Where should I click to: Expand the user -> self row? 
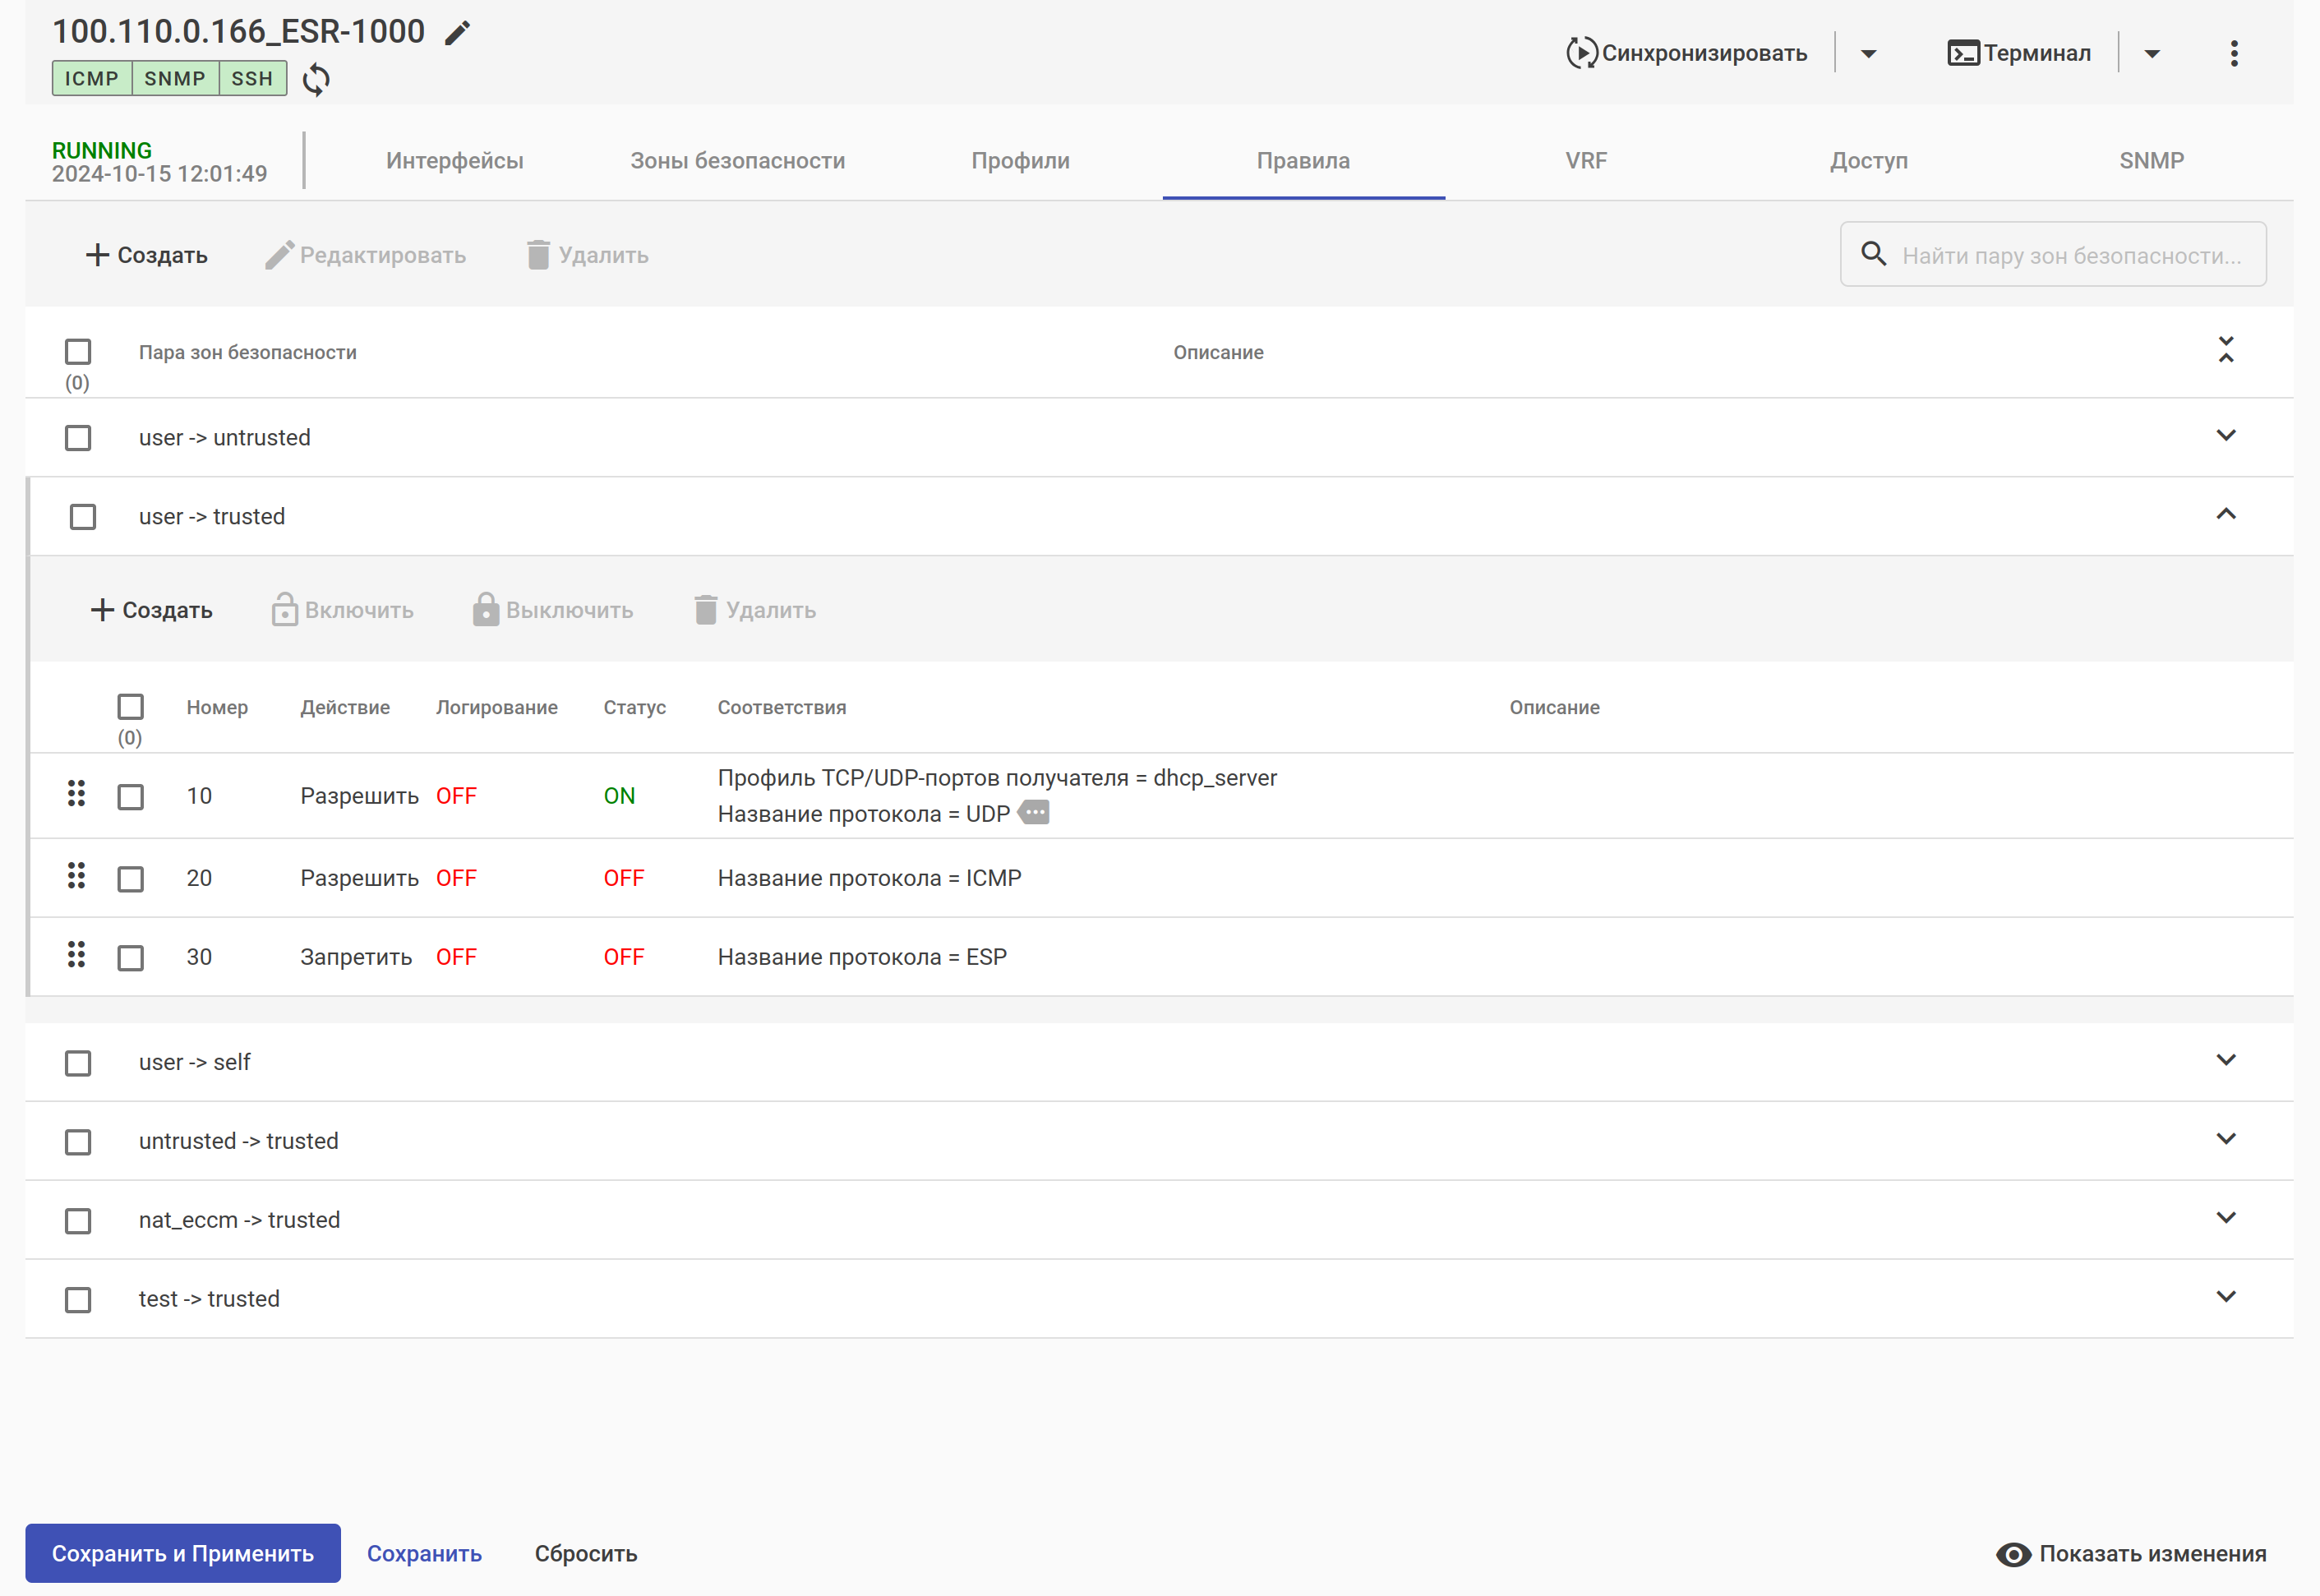tap(2225, 1060)
